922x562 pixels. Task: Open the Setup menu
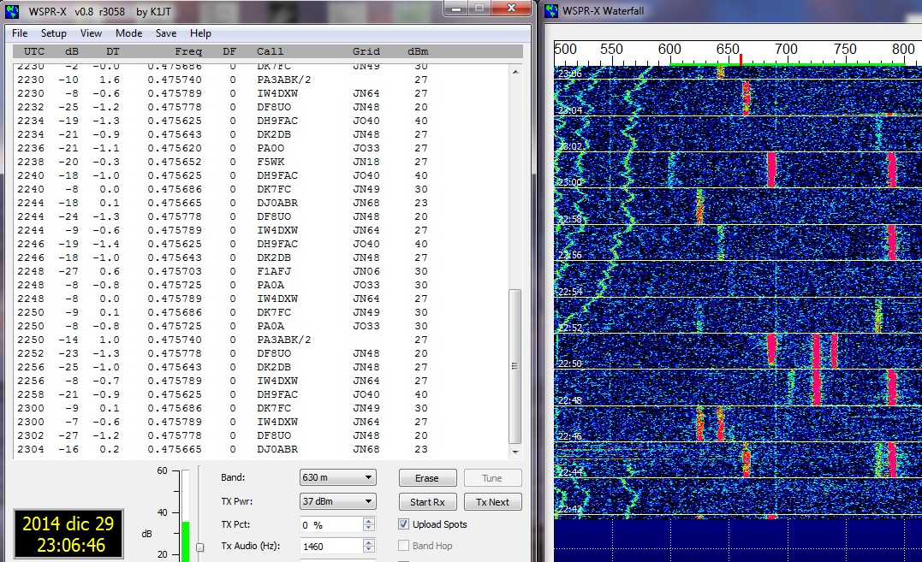[54, 33]
